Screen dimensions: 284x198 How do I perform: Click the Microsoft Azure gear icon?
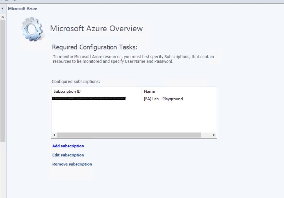click(32, 29)
